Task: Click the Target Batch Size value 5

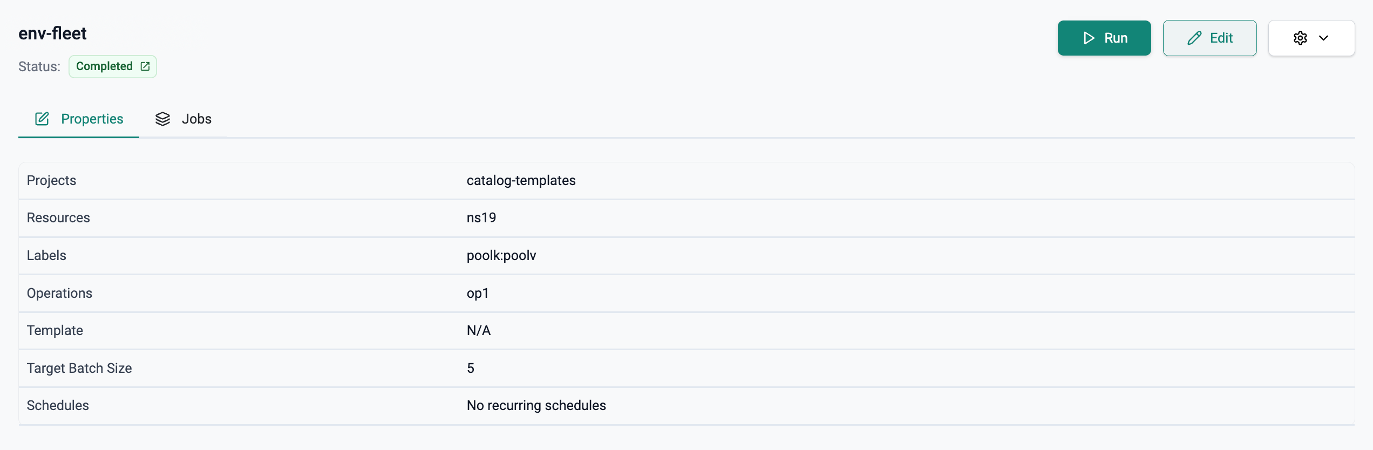Action: (470, 368)
